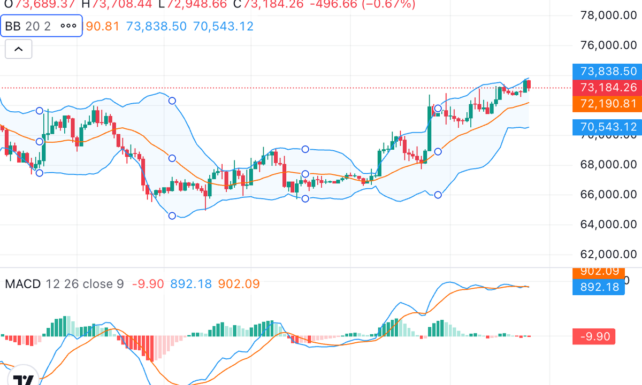Click the red -9.90 histogram axis label

[594, 336]
